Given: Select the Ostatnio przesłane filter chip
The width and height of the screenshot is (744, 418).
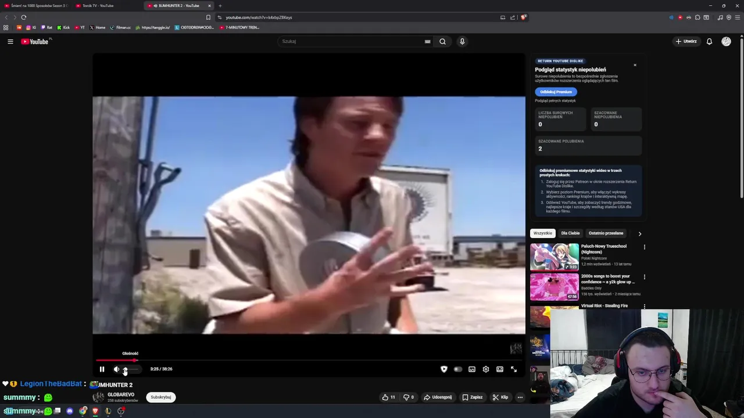Looking at the screenshot, I should (606, 233).
